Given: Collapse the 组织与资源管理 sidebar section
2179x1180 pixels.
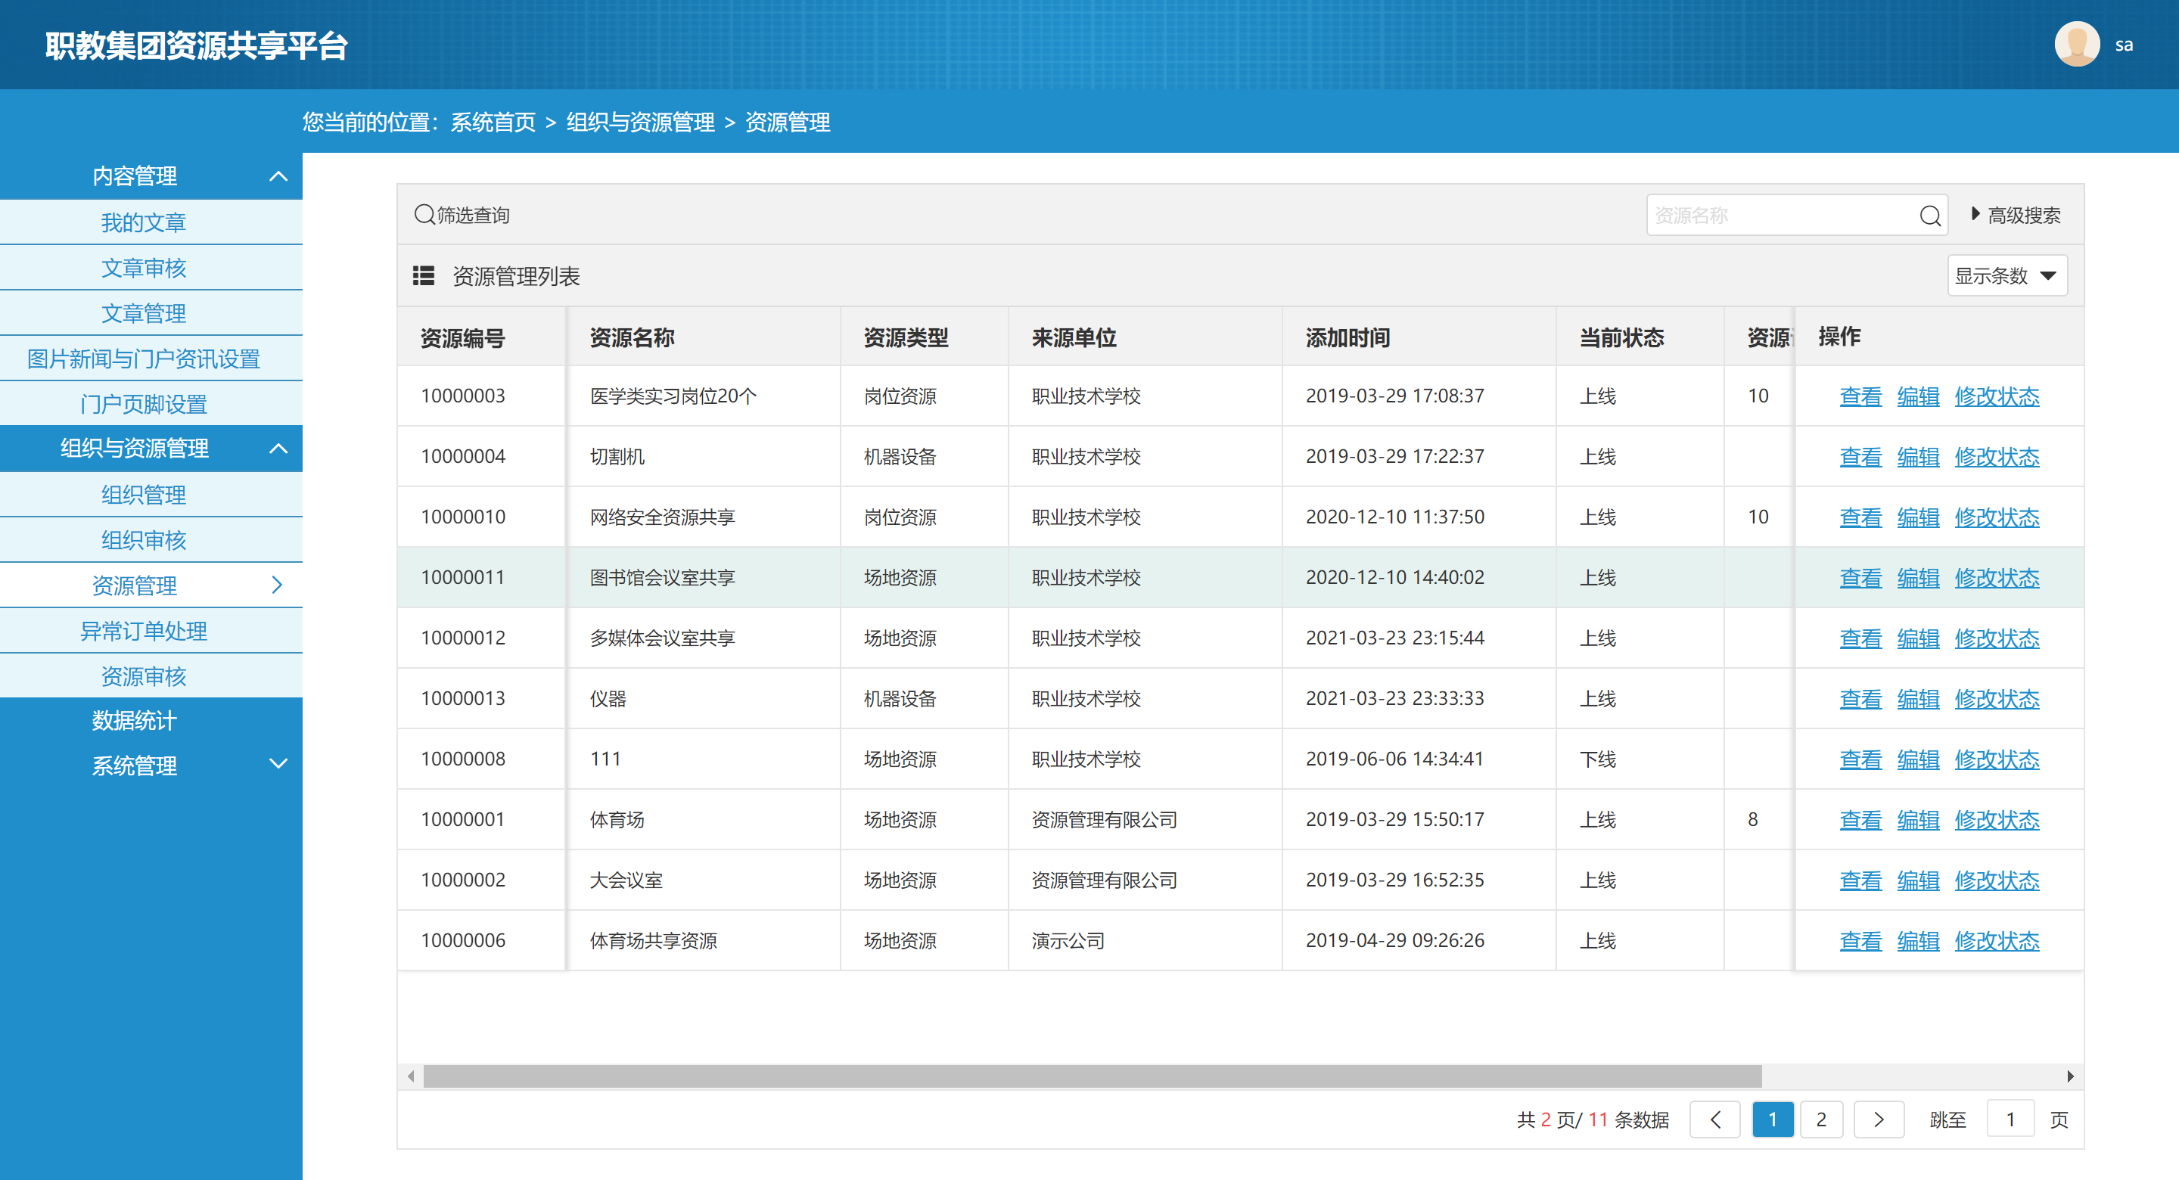Looking at the screenshot, I should point(278,449).
